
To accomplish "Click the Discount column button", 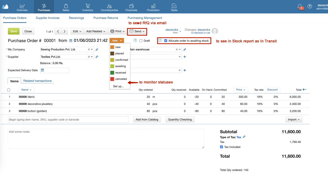I will tap(272, 90).
